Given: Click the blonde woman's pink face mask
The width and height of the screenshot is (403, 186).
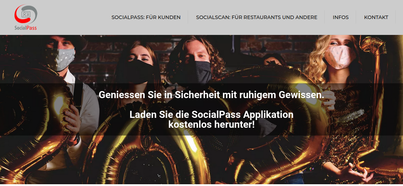Looking at the screenshot, I should click(x=340, y=56).
